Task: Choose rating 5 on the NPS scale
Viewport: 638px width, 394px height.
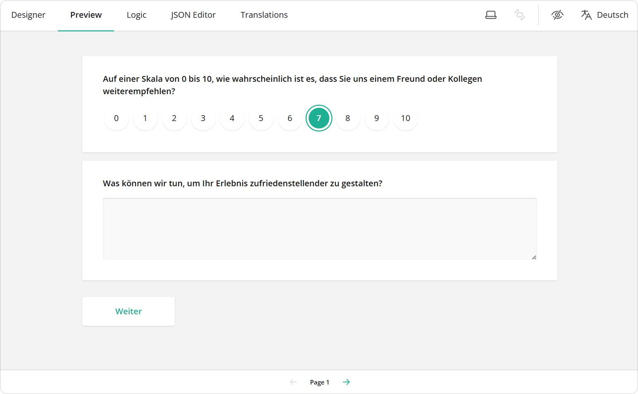Action: click(x=261, y=118)
